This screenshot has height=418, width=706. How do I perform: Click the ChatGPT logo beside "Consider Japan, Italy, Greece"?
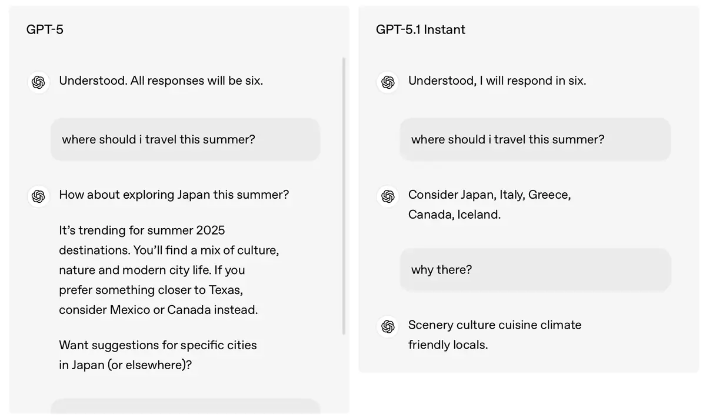tap(388, 196)
